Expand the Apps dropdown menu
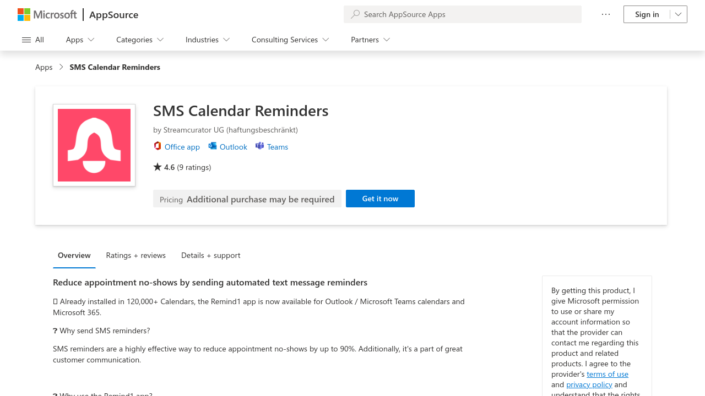705x396 pixels. pyautogui.click(x=80, y=40)
